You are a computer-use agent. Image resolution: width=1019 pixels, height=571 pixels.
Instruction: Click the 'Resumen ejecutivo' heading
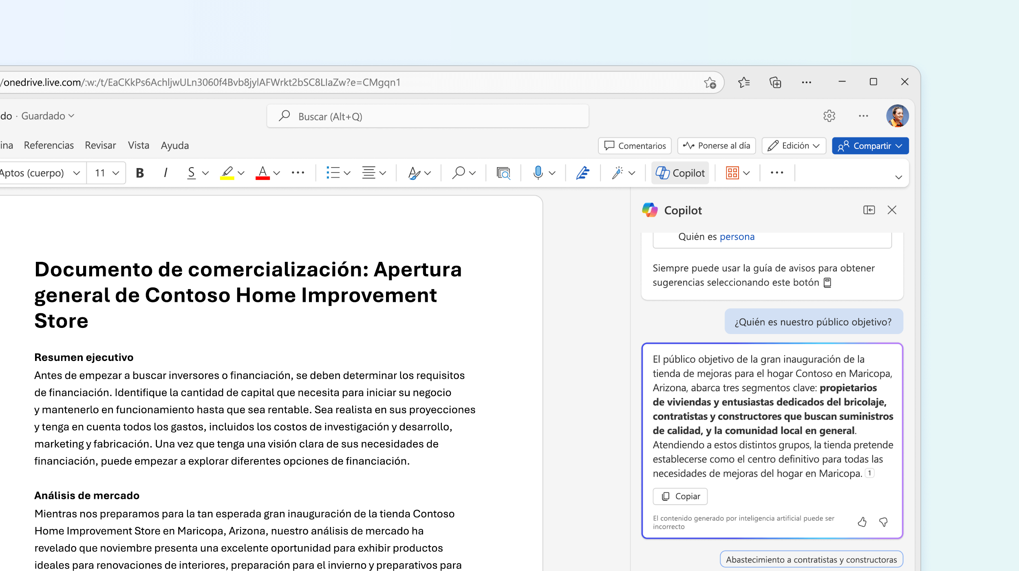pyautogui.click(x=84, y=357)
